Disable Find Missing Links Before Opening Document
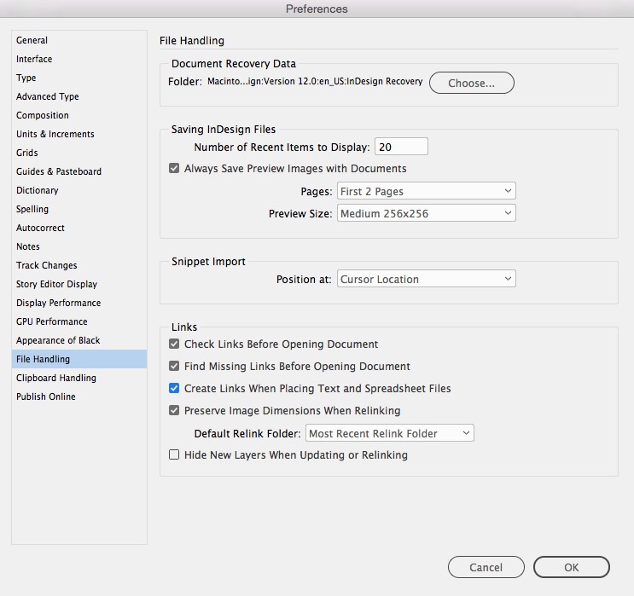The height and width of the screenshot is (596, 634). 174,367
